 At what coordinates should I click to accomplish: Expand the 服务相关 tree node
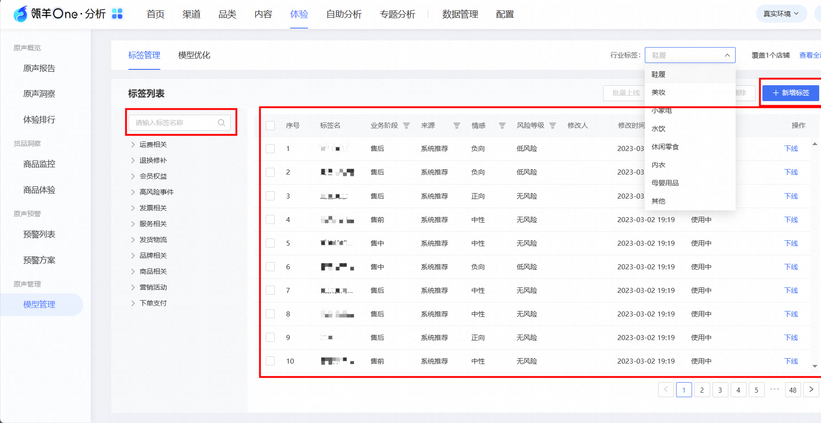click(x=133, y=224)
